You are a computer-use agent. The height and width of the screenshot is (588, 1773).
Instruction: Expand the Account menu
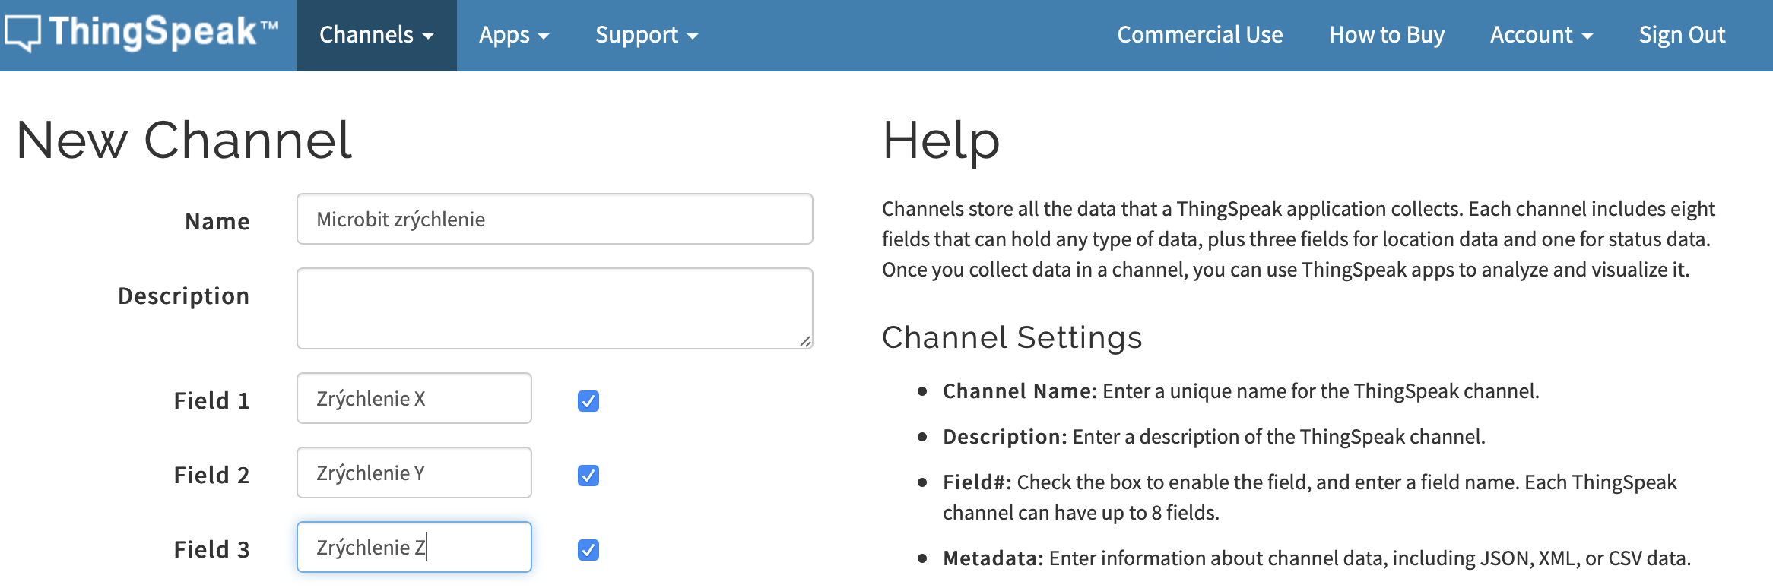click(x=1540, y=35)
